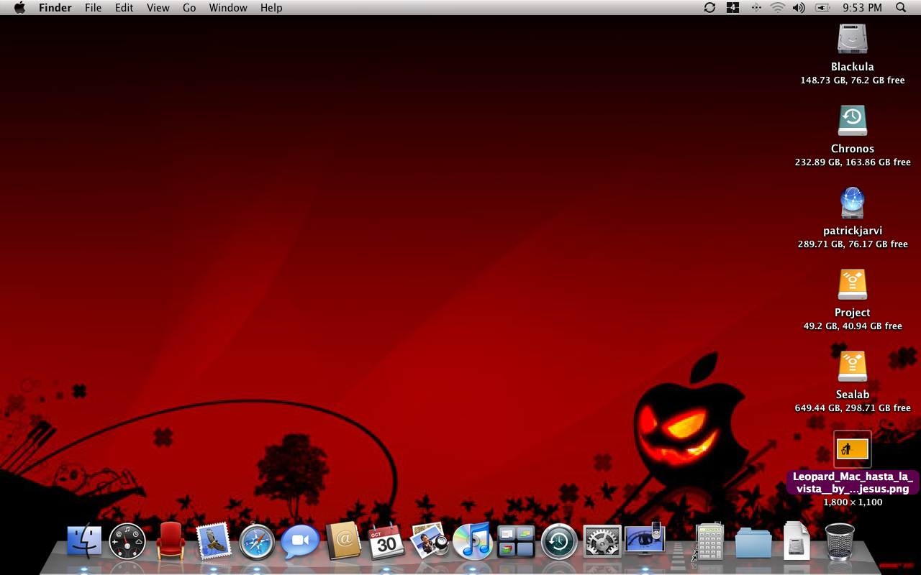Launch Safari compass icon in Dock
921x575 pixels.
tap(257, 541)
